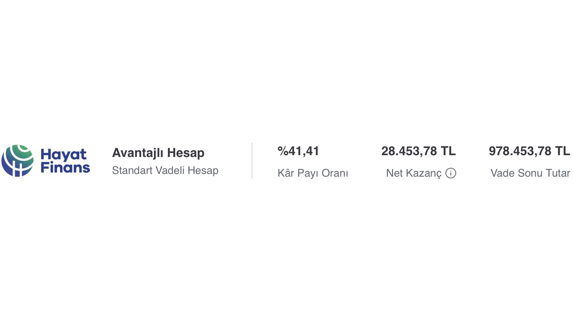Select the Standart Vadeli Hesap subtitle
The width and height of the screenshot is (573, 322).
click(165, 170)
